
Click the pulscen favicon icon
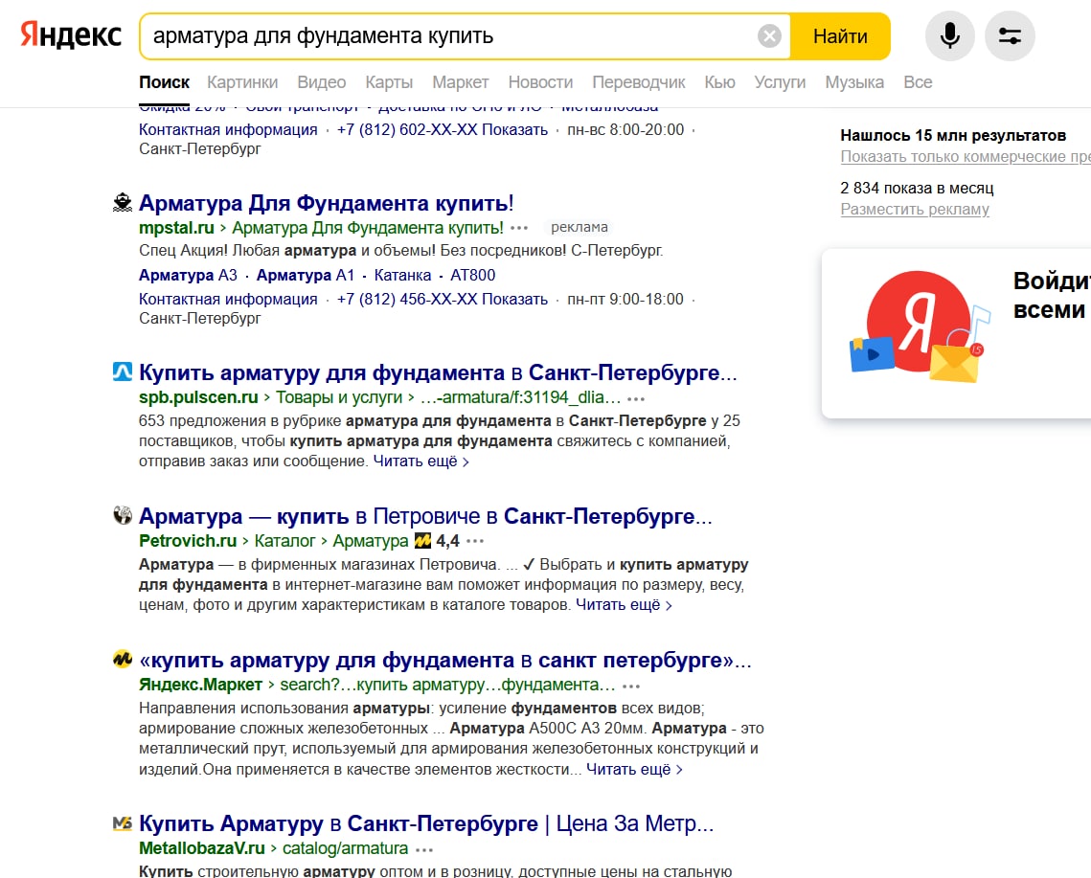pyautogui.click(x=123, y=371)
